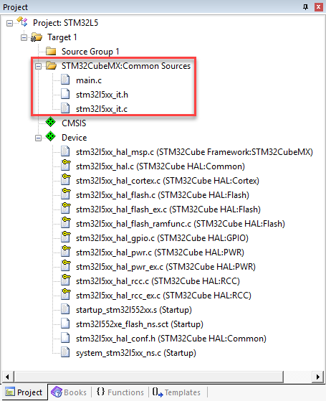Viewport: 326px width, 401px height.
Task: Switch to the Books tab
Action: (69, 392)
